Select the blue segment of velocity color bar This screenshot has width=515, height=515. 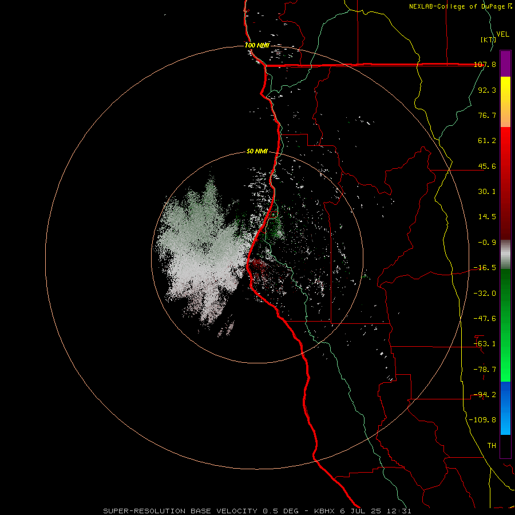pos(505,408)
